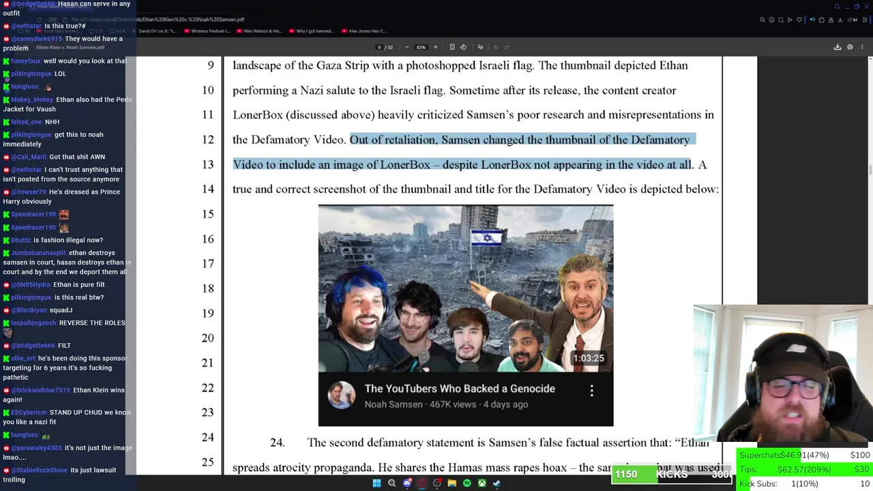The image size is (873, 491).
Task: Open Spotify from the taskbar
Action: [467, 483]
